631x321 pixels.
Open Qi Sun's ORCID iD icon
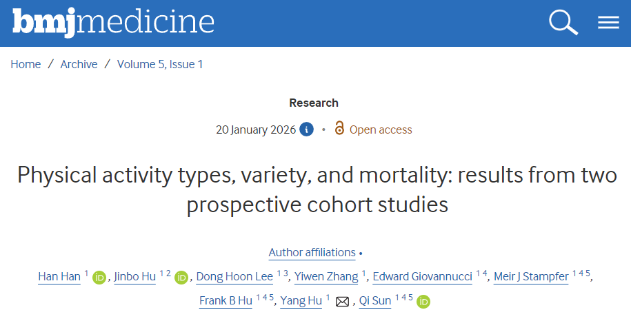(x=423, y=302)
